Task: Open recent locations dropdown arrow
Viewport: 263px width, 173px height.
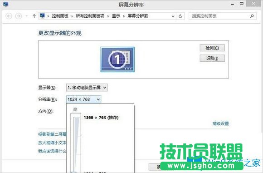Action: coord(26,16)
